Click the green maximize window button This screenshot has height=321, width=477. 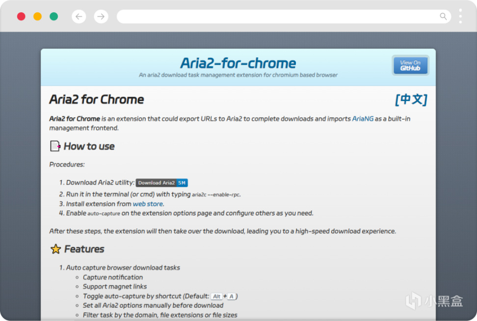[54, 16]
